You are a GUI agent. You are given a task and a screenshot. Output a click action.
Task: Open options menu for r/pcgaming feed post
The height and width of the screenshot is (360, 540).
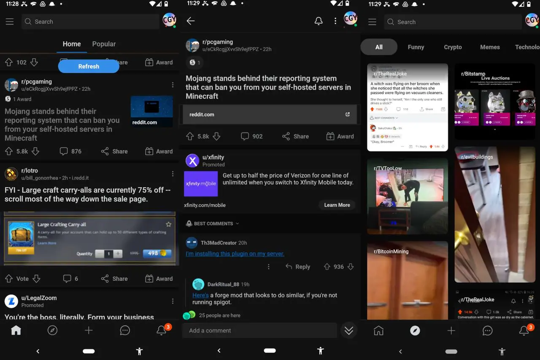(x=173, y=85)
